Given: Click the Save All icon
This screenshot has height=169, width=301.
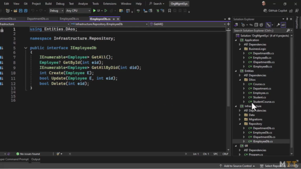Looking at the screenshot, I should (x=25, y=11).
